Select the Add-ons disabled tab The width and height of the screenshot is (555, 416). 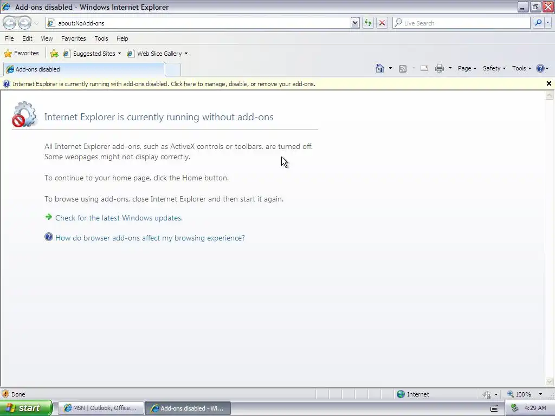coord(84,69)
